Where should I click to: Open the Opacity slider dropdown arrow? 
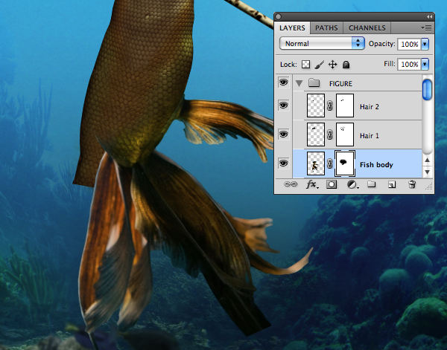pos(425,44)
